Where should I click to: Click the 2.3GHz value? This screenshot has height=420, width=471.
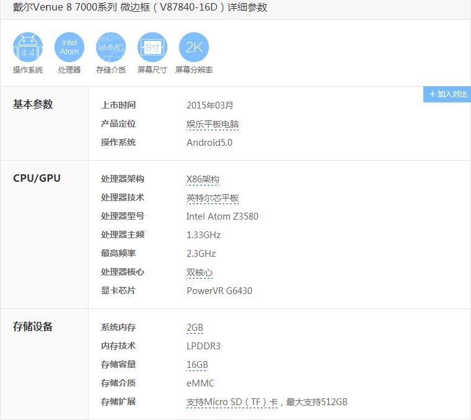201,254
